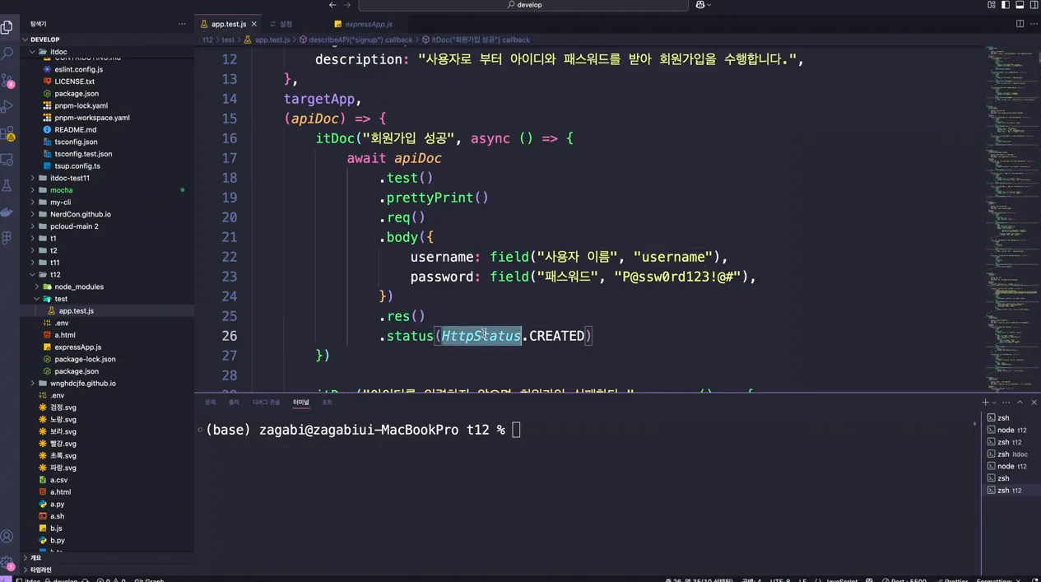1041x582 pixels.
Task: Open the editor More Actions ellipsis
Action: click(1033, 24)
